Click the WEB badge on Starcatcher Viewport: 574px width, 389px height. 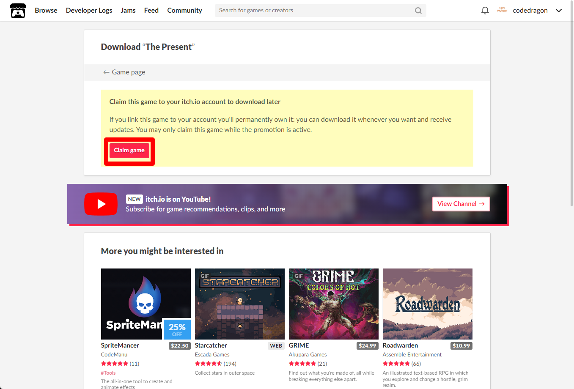click(276, 346)
